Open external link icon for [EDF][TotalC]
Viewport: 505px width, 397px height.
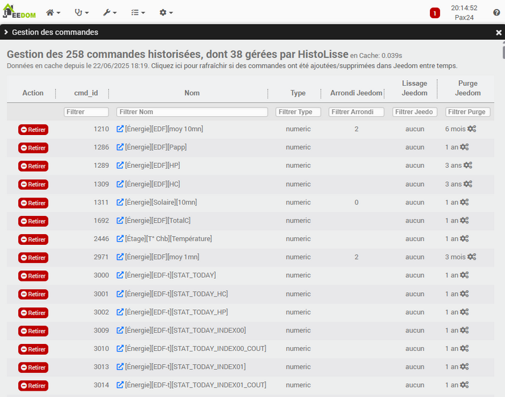coord(120,220)
